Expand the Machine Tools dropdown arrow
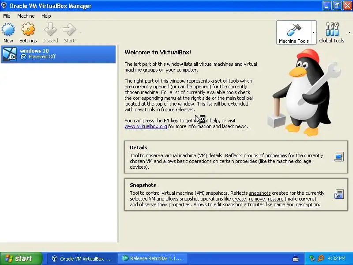Screen dimensions: 353x265 313,33
